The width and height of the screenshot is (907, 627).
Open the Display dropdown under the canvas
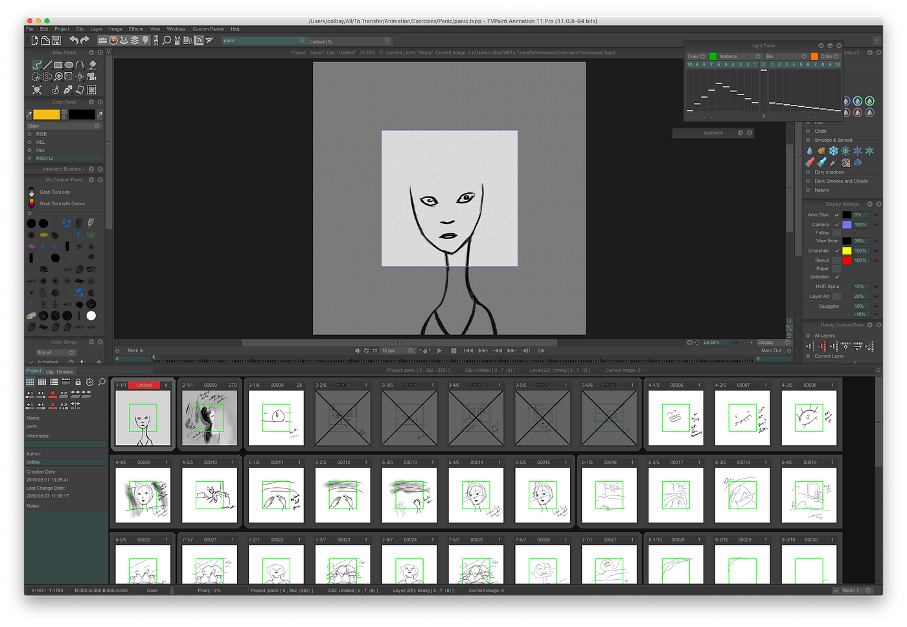774,343
